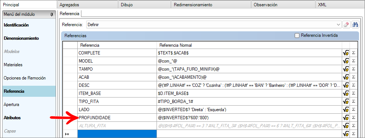Click the sigma icon in ALTURA_FITA row
This screenshot has height=138, width=365.
click(x=353, y=126)
